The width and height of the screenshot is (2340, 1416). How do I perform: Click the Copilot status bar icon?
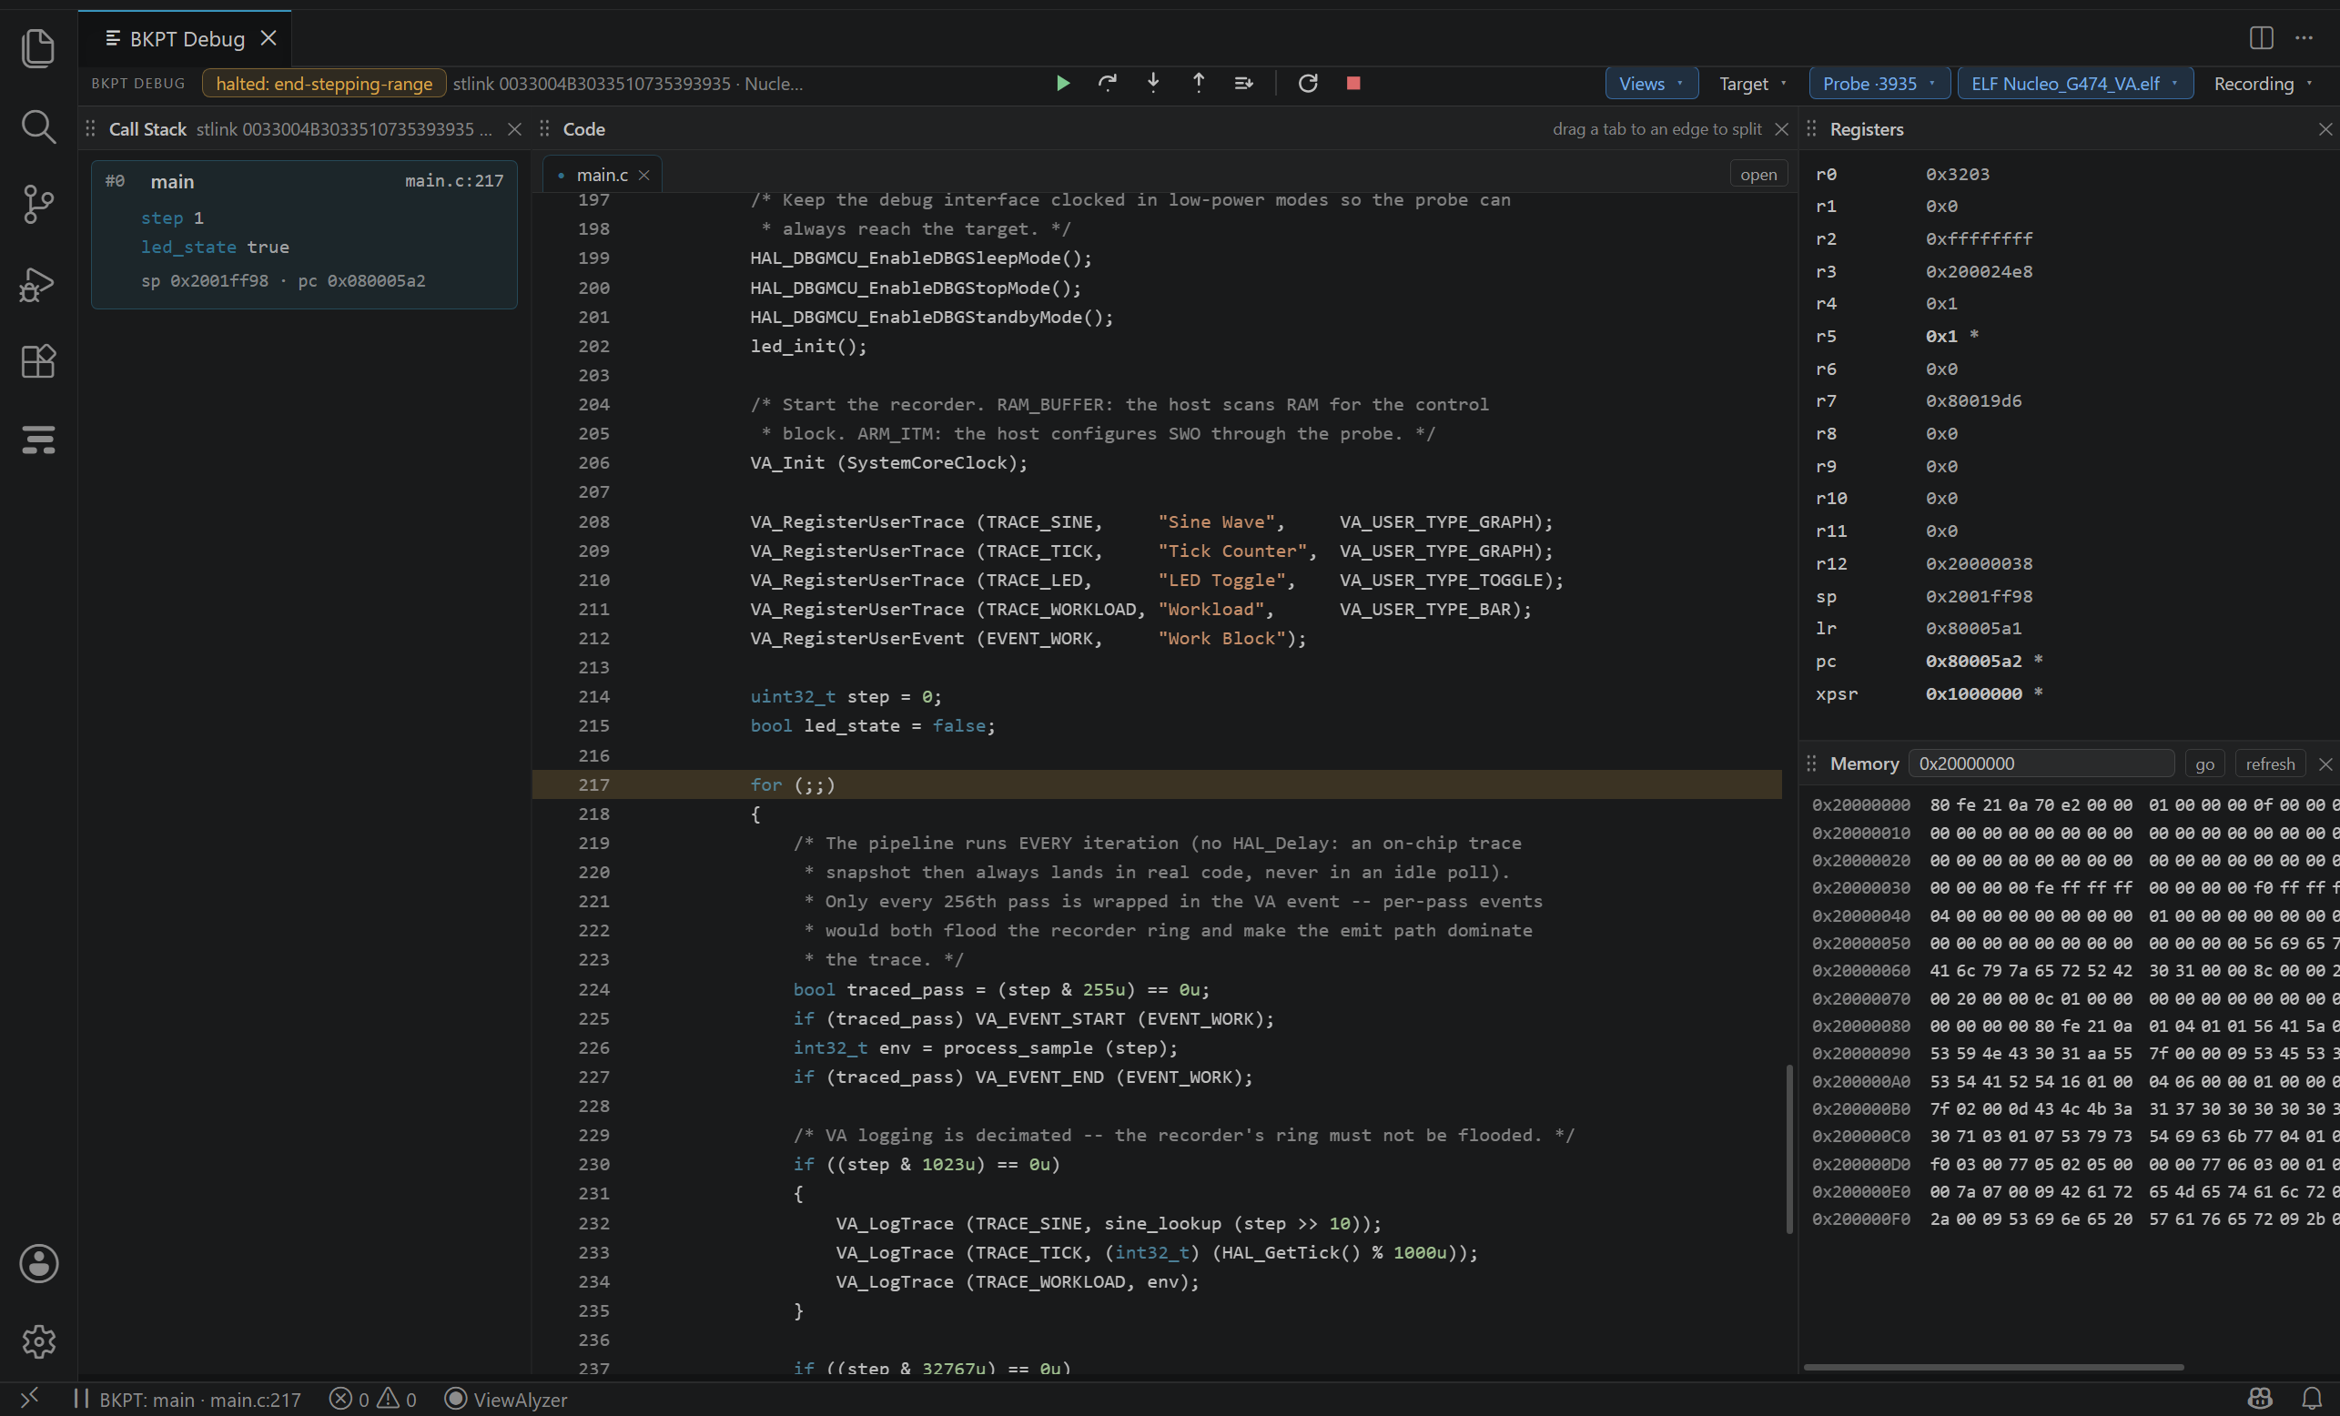pyautogui.click(x=2260, y=1399)
